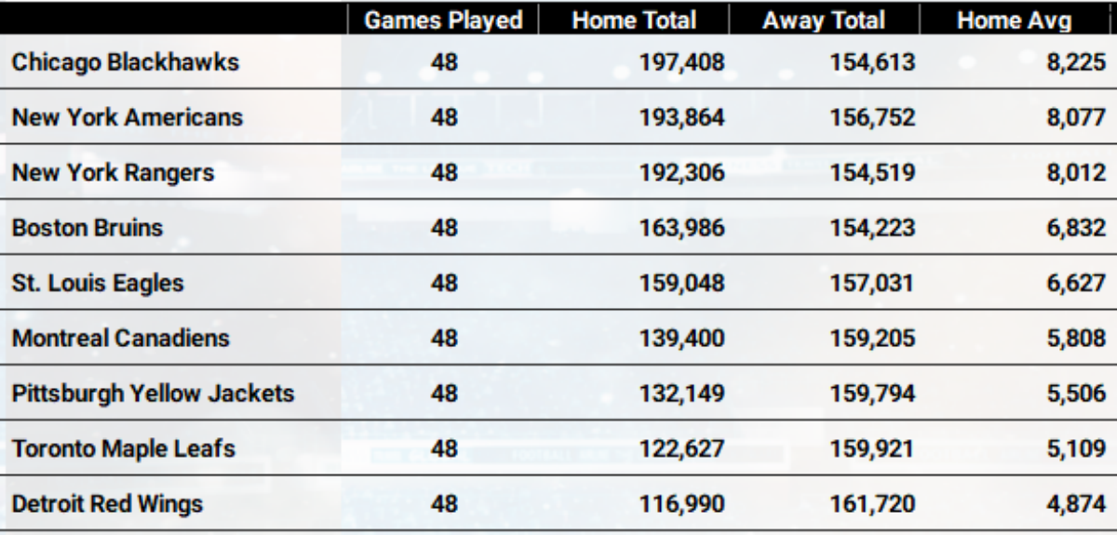Image resolution: width=1117 pixels, height=535 pixels.
Task: Open the Detroit Red Wings team link
Action: tap(107, 503)
